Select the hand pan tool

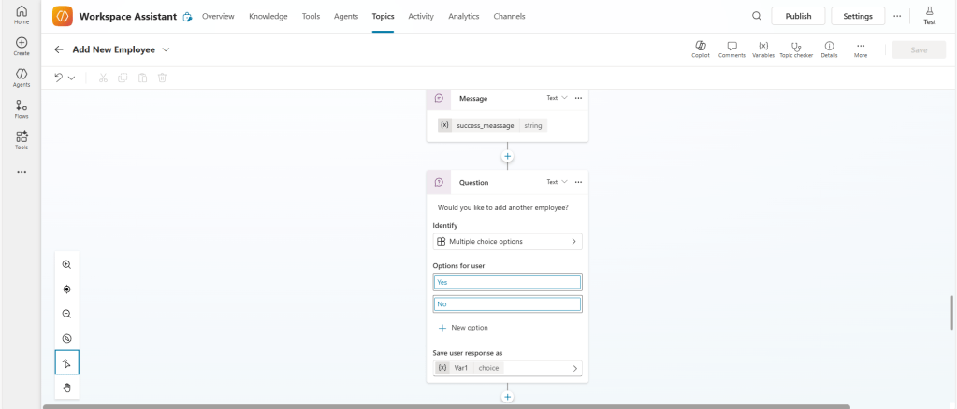[66, 387]
